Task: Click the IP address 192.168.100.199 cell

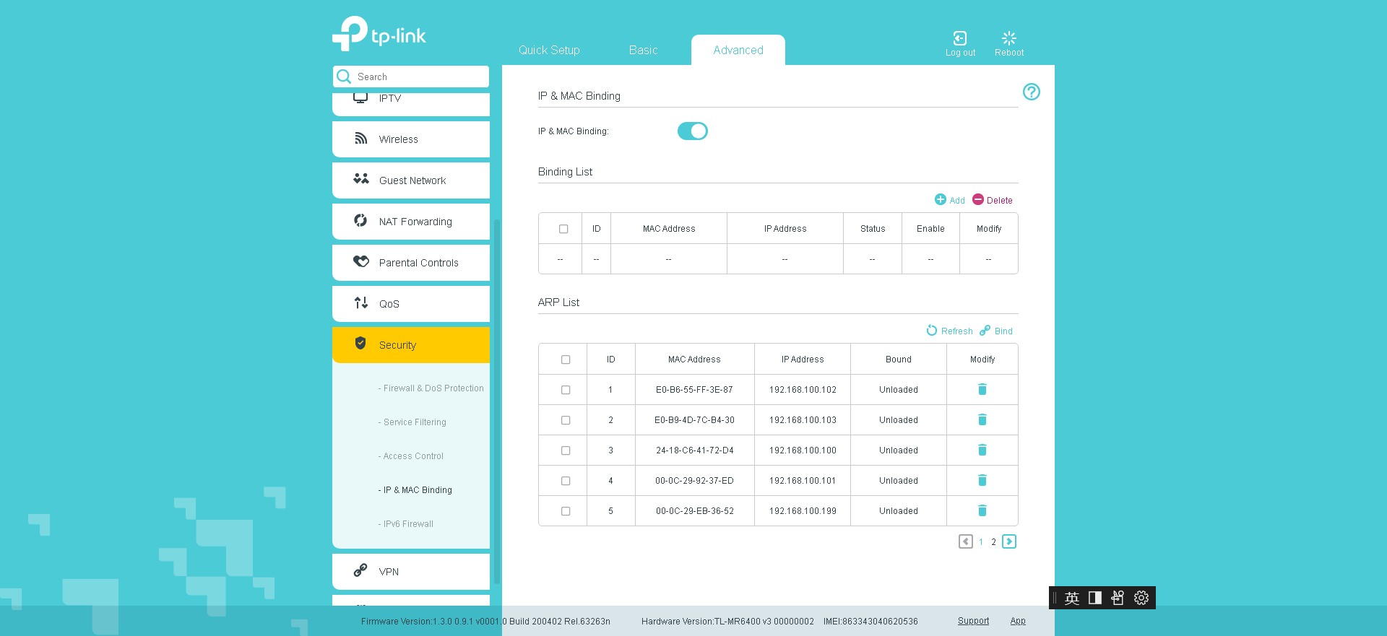Action: (803, 511)
